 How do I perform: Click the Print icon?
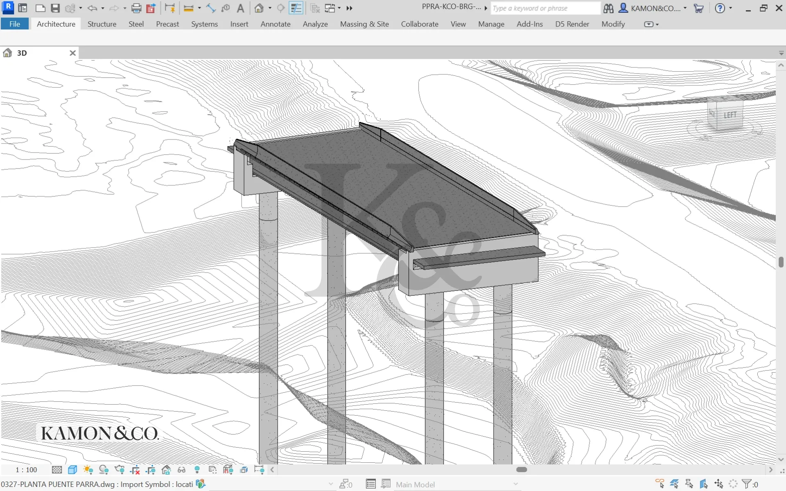(x=136, y=8)
